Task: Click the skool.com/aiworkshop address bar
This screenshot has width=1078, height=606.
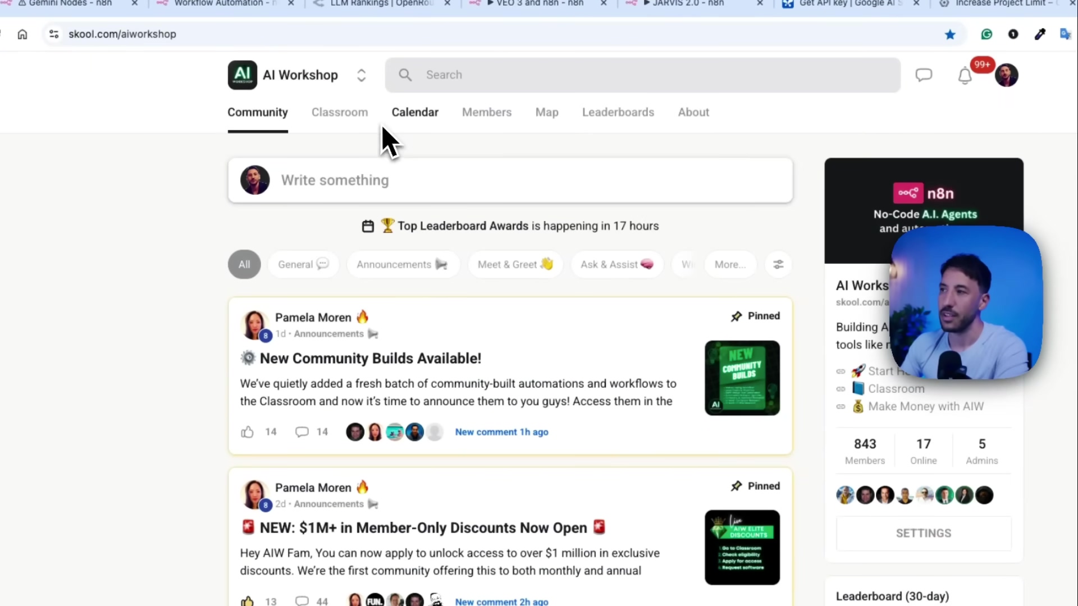Action: [x=122, y=34]
